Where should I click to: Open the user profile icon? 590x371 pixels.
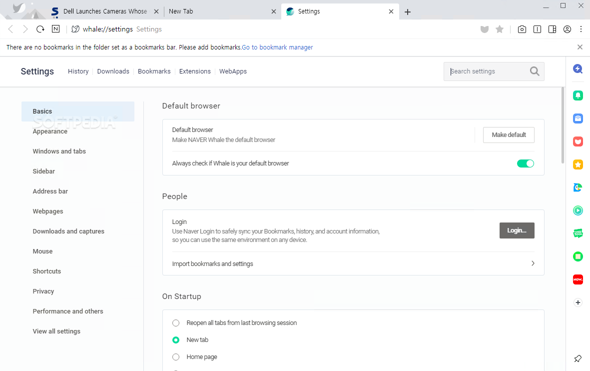(x=568, y=29)
